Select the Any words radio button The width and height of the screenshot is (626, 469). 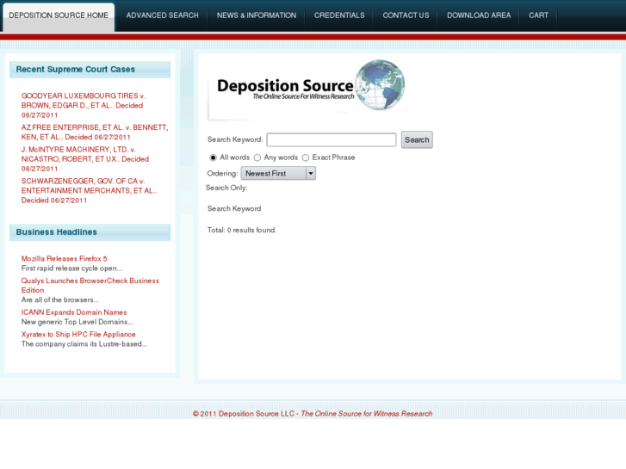coord(257,157)
